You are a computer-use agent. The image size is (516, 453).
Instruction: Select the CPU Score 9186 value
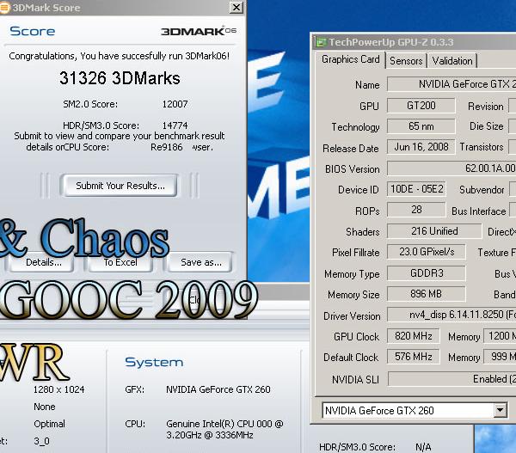[x=171, y=147]
